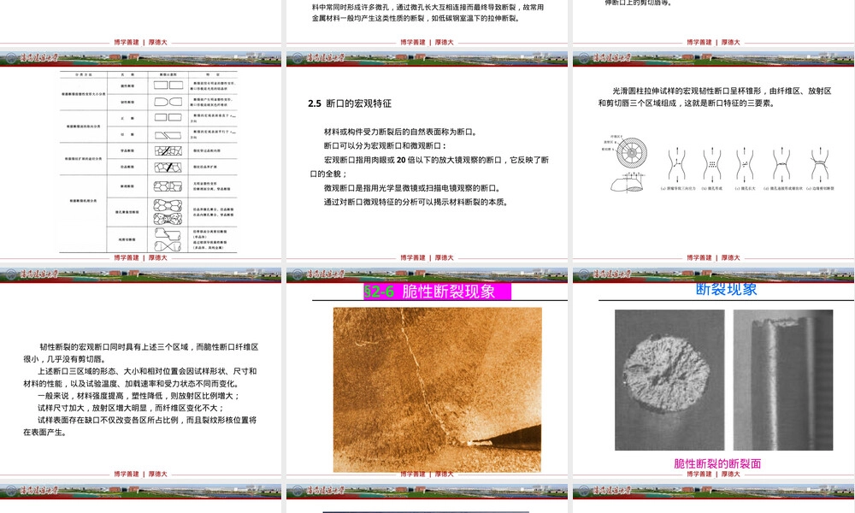Viewport: 855px width, 513px height.
Task: Select the §2-6 脆性断裂现象 title banner
Action: pos(437,291)
